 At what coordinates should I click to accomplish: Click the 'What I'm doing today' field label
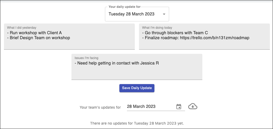157,28
